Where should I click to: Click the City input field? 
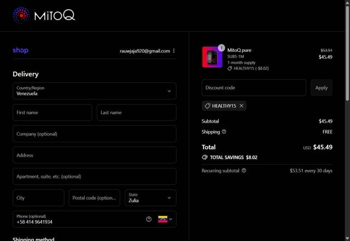[x=38, y=197]
